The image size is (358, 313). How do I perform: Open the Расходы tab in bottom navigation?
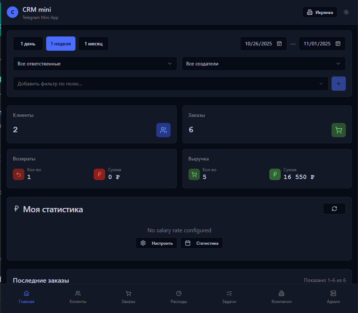(x=179, y=297)
